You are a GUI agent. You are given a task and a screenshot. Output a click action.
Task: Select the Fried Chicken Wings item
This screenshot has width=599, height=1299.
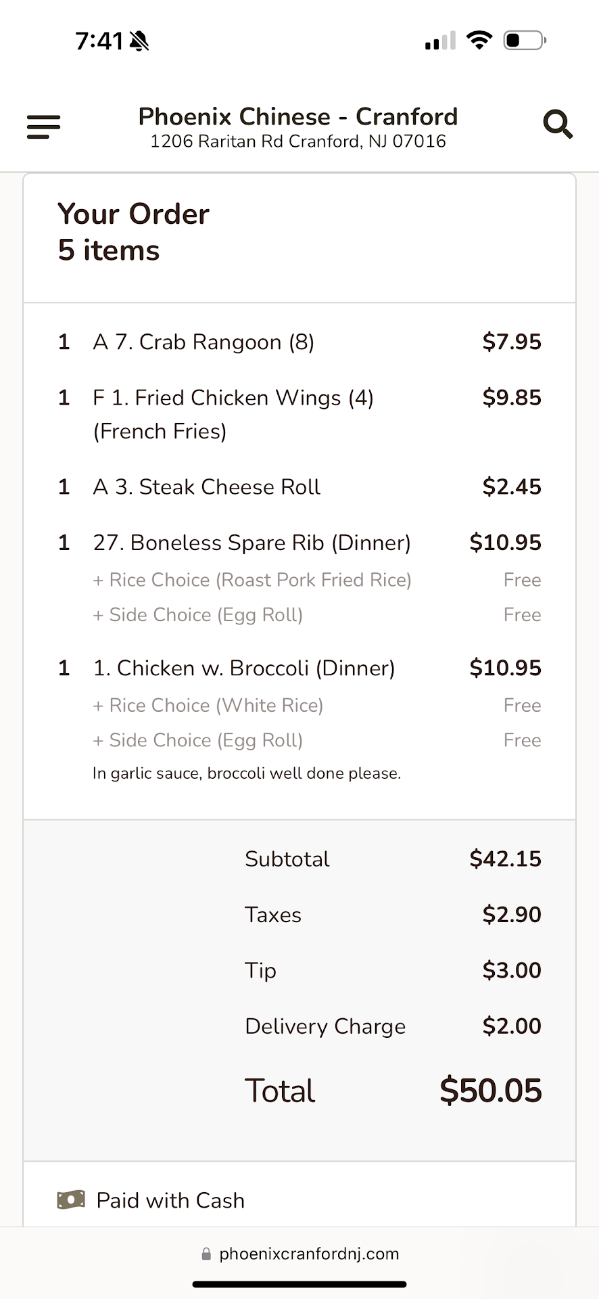[233, 398]
